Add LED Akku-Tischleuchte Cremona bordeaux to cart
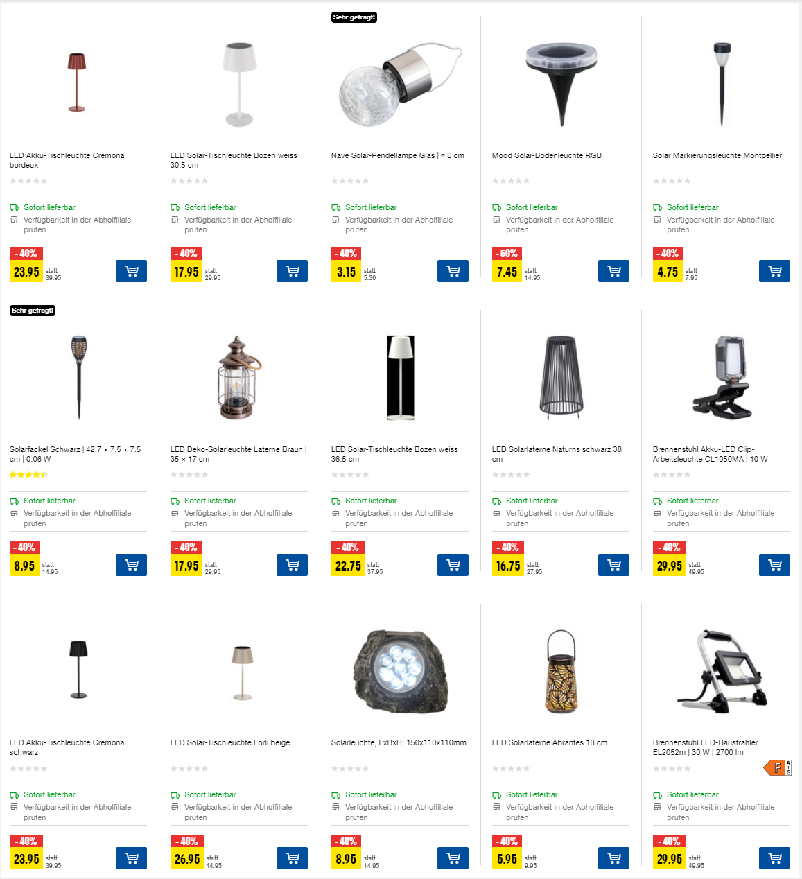Screen dimensions: 802x879 [x=131, y=271]
